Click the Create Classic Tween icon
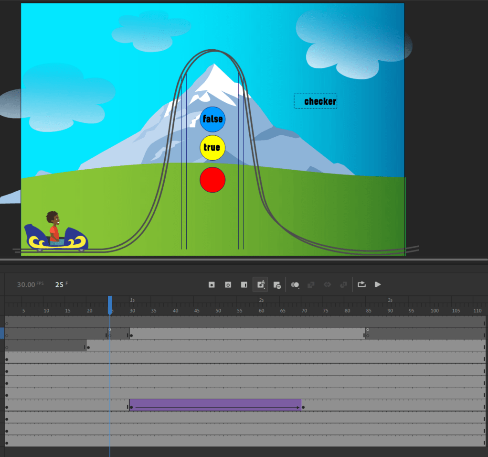 (343, 284)
